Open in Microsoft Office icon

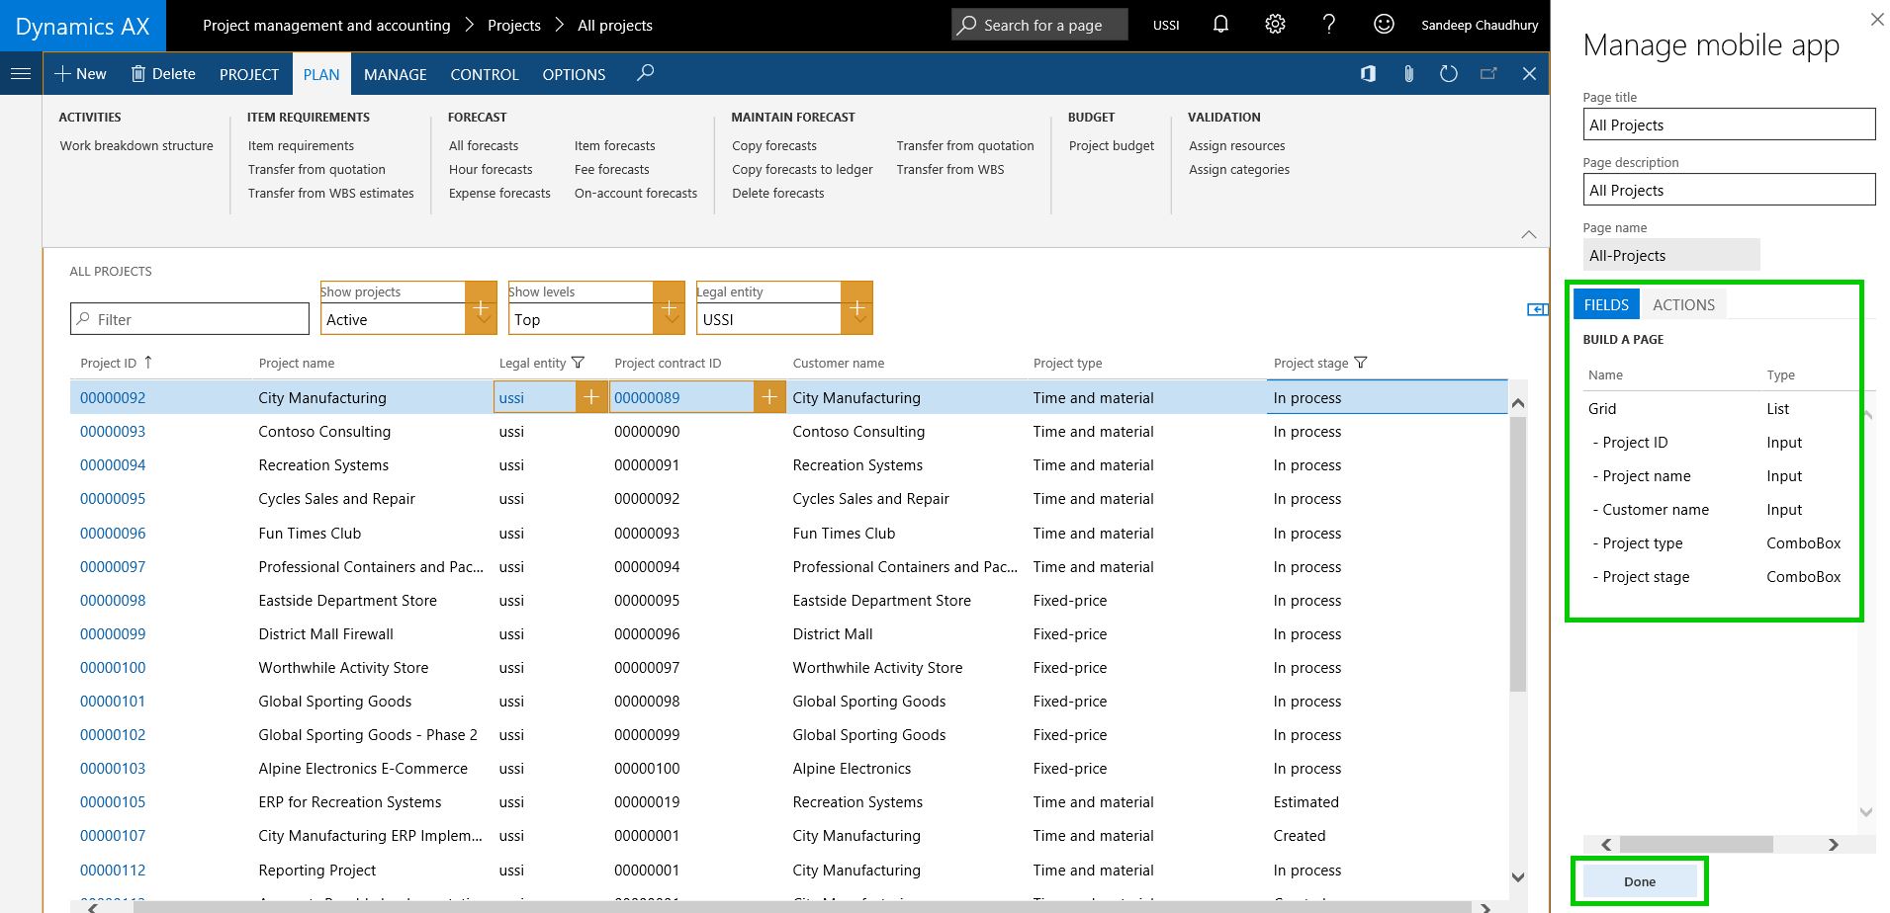[1368, 74]
